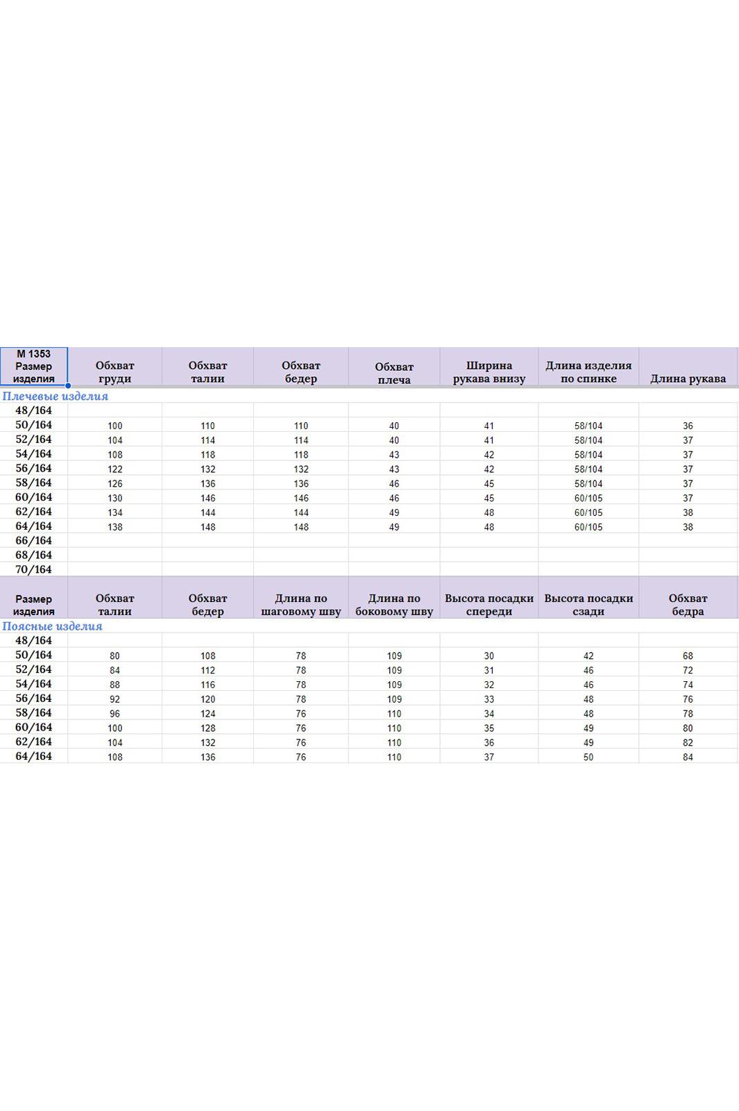Viewport: 739px width, 1111px height.
Task: Click chest value 138 in the 64/164 row
Action: point(115,528)
